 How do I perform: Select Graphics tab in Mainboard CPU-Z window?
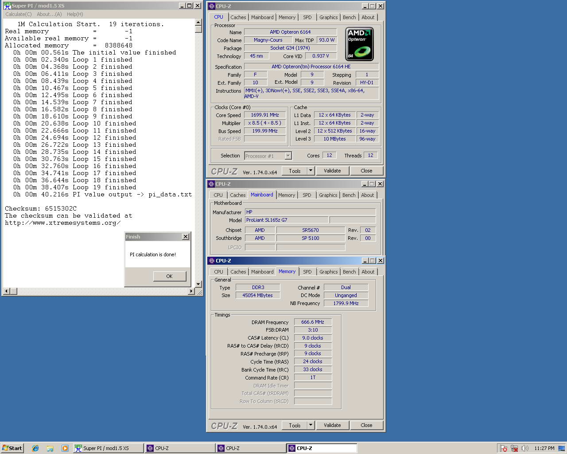tap(328, 195)
